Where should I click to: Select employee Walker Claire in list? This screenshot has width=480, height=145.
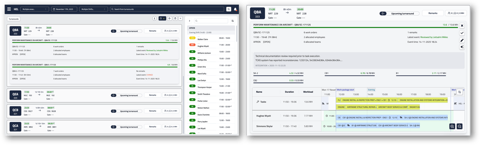(212, 38)
